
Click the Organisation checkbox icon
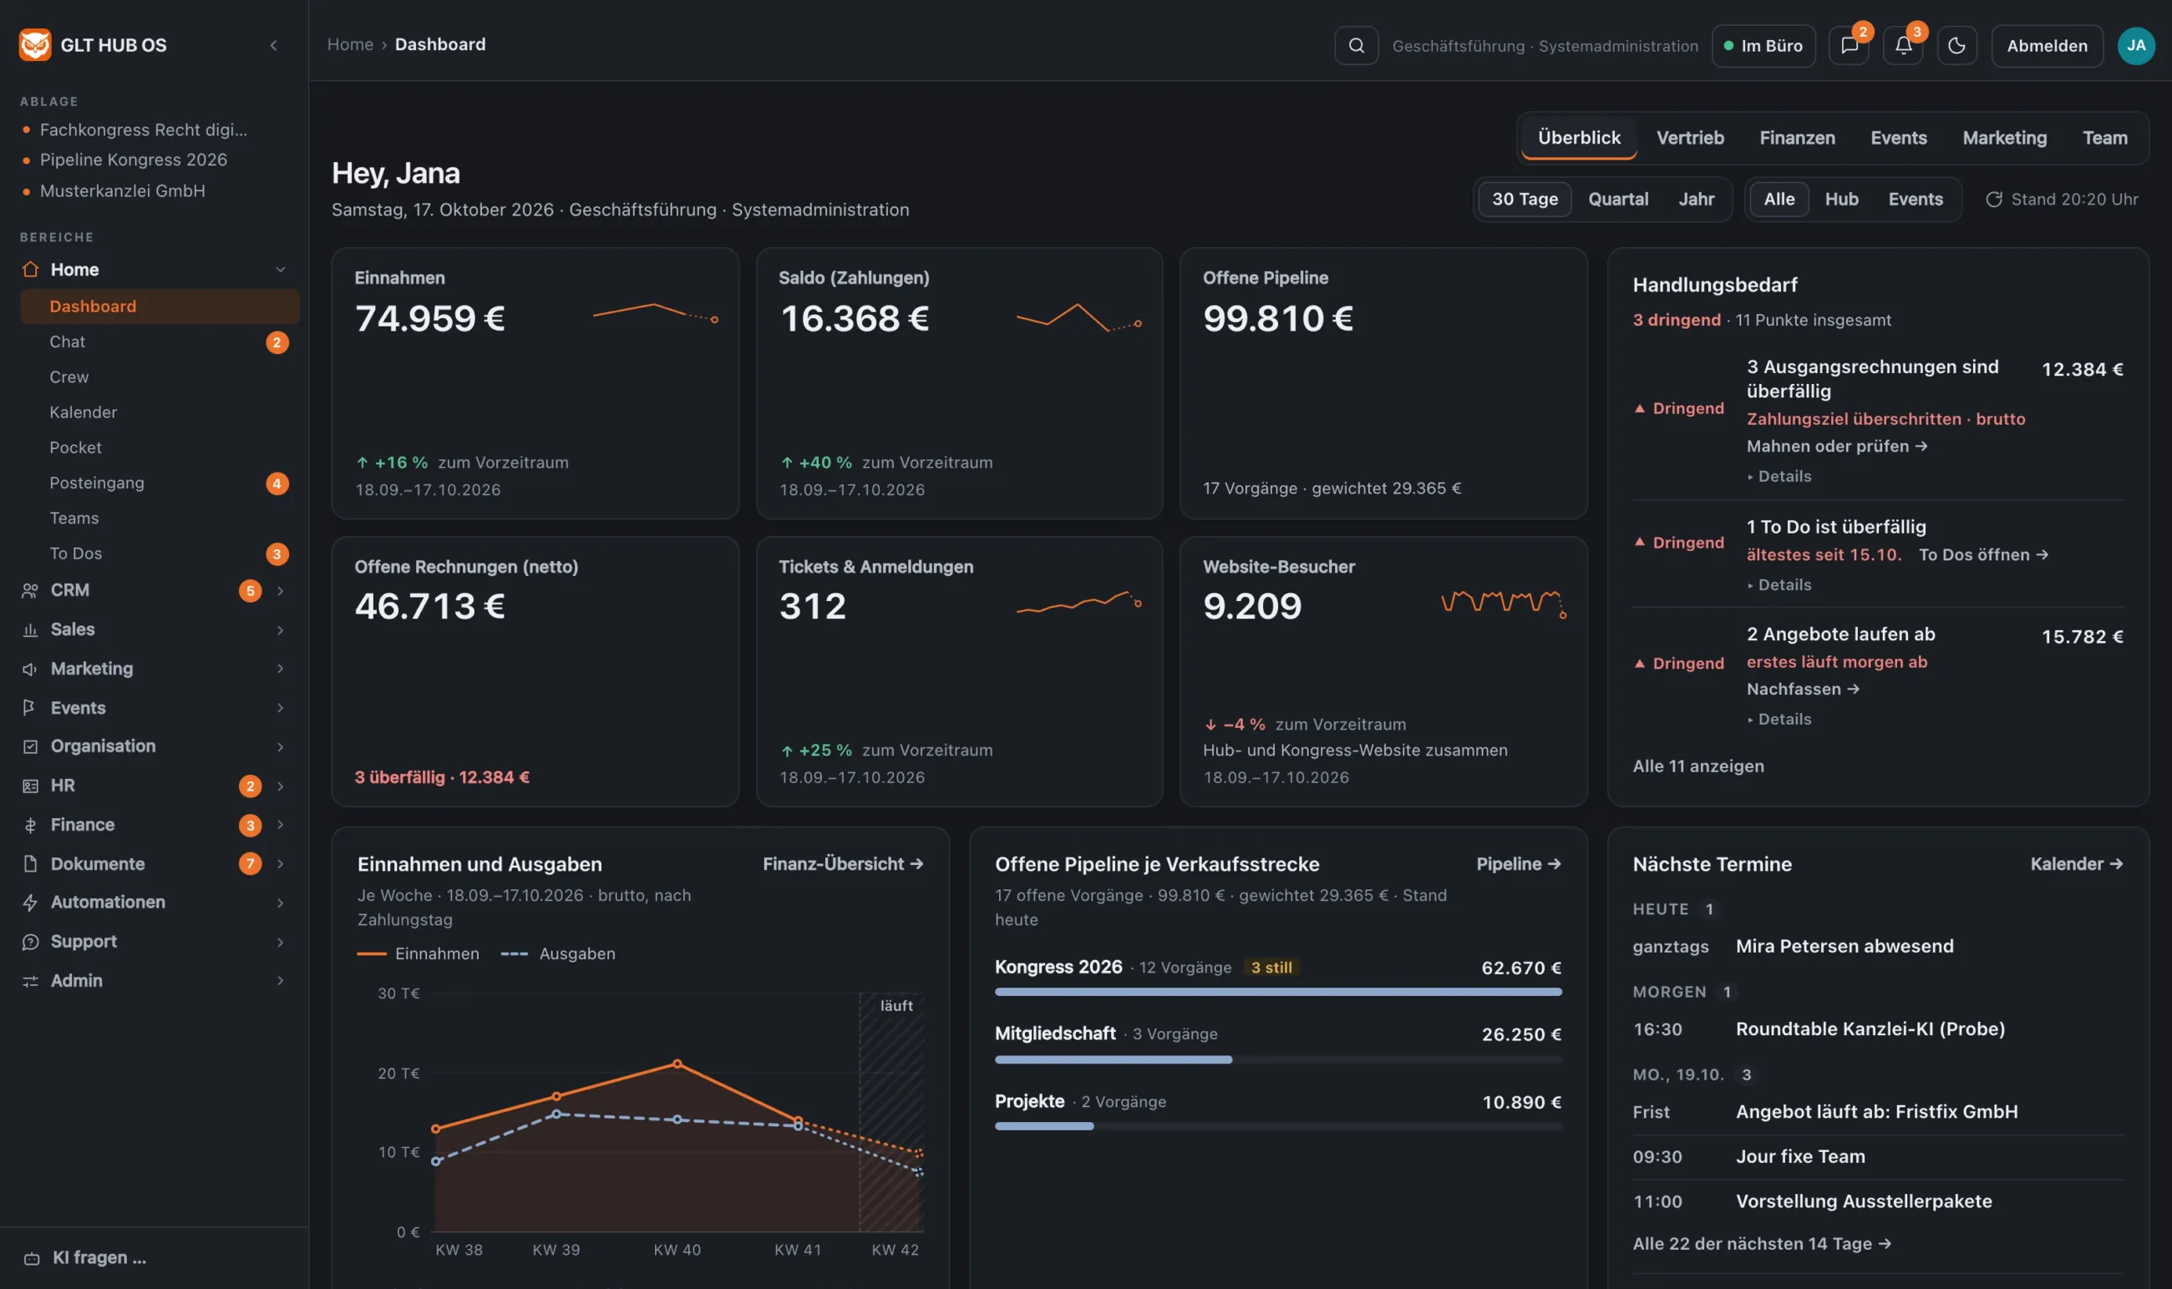(30, 747)
